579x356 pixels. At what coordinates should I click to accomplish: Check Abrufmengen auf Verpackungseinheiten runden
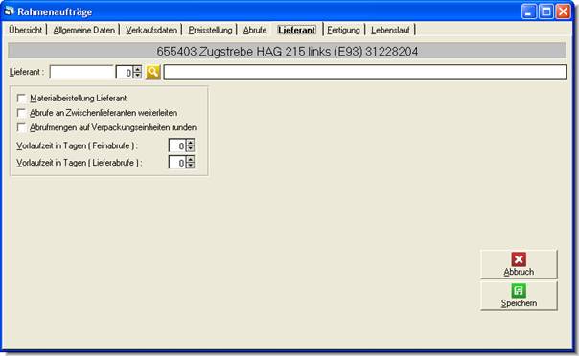[x=21, y=127]
